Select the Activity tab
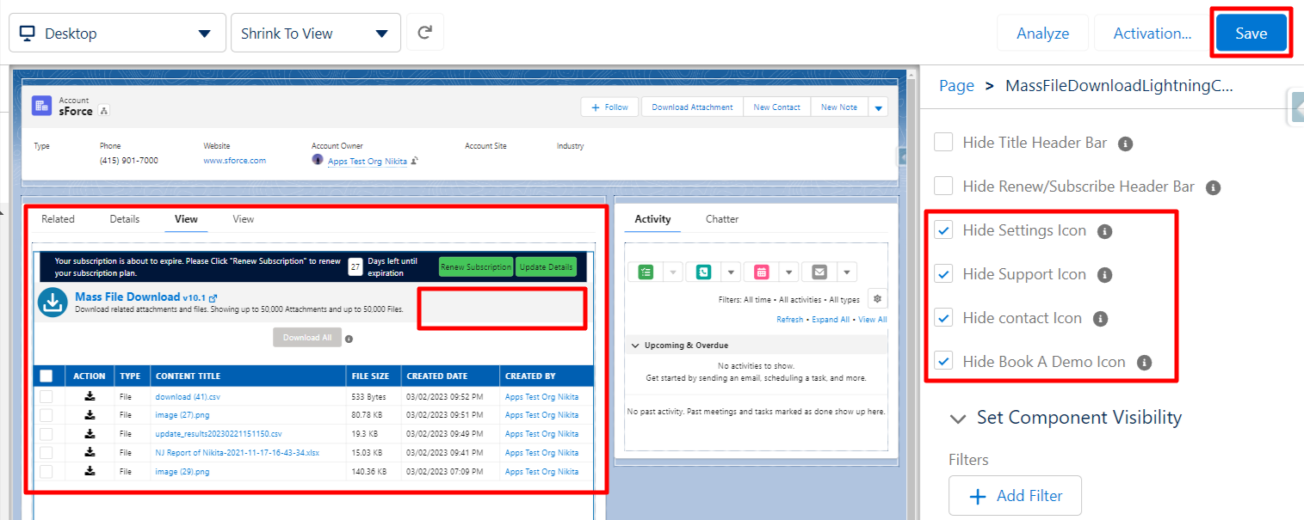This screenshot has height=520, width=1304. point(652,219)
